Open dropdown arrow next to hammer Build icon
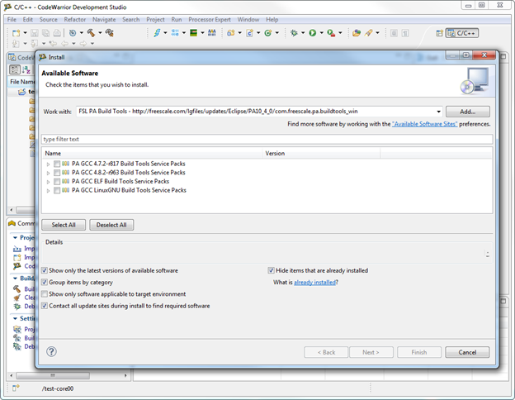Viewport: 515px width, 400px height. tap(100, 33)
